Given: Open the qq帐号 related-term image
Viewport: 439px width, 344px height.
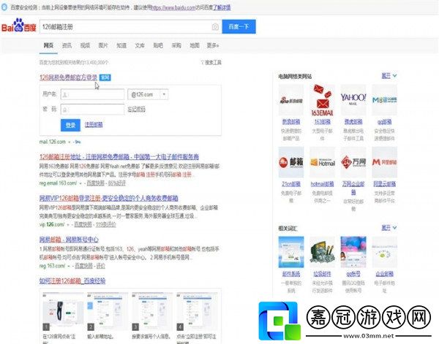Looking at the screenshot, I should pyautogui.click(x=353, y=252).
